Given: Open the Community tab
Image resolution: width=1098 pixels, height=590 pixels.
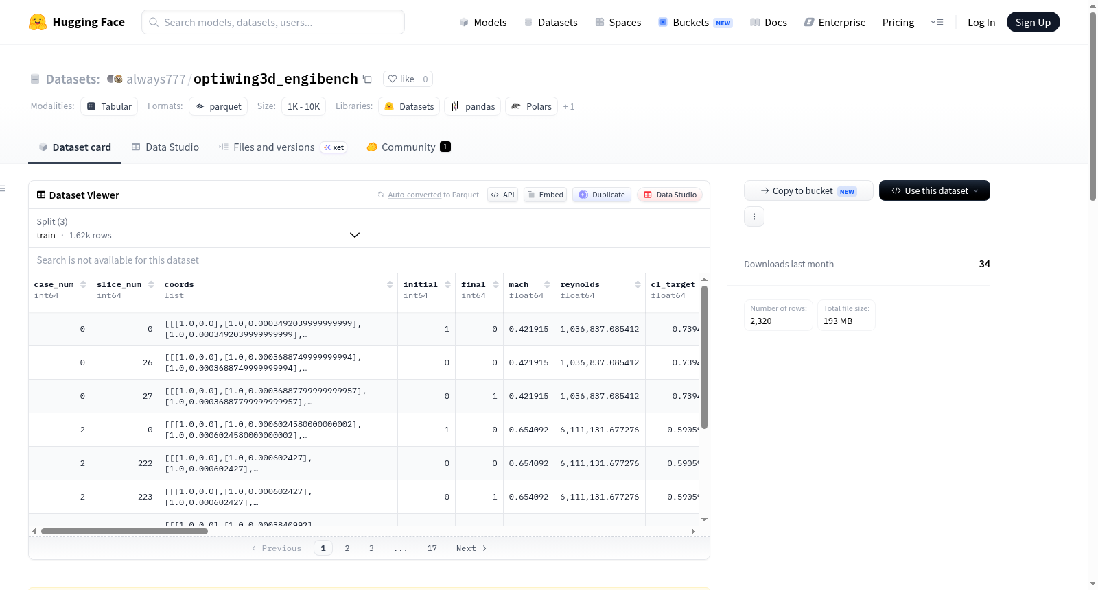Looking at the screenshot, I should point(408,147).
